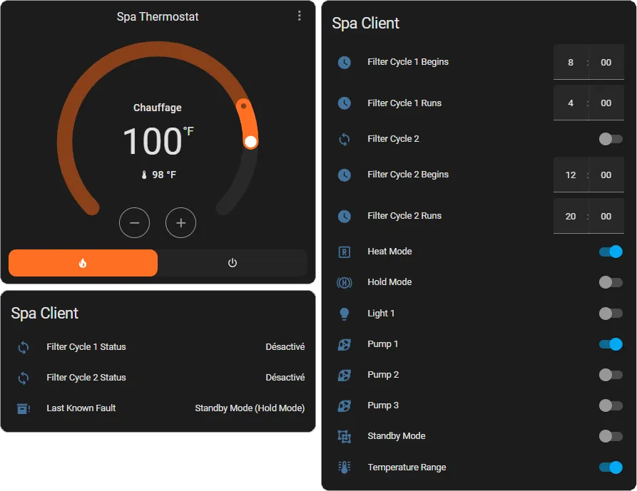Turn on the Pump 3 switch

610,405
